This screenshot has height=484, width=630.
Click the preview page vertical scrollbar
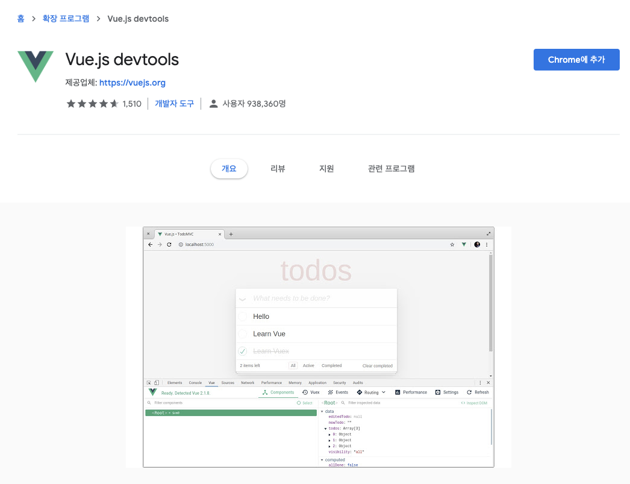(x=491, y=304)
